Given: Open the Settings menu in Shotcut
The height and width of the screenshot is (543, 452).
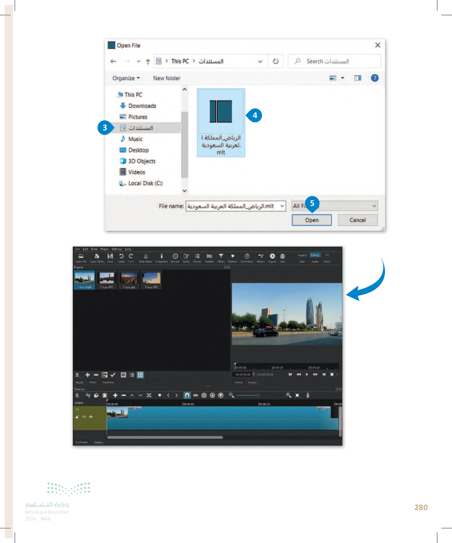Looking at the screenshot, I should pos(116,249).
